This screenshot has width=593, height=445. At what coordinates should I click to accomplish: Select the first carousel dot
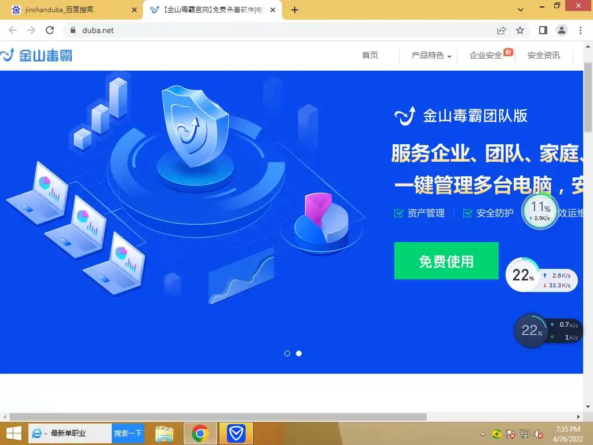[x=287, y=353]
